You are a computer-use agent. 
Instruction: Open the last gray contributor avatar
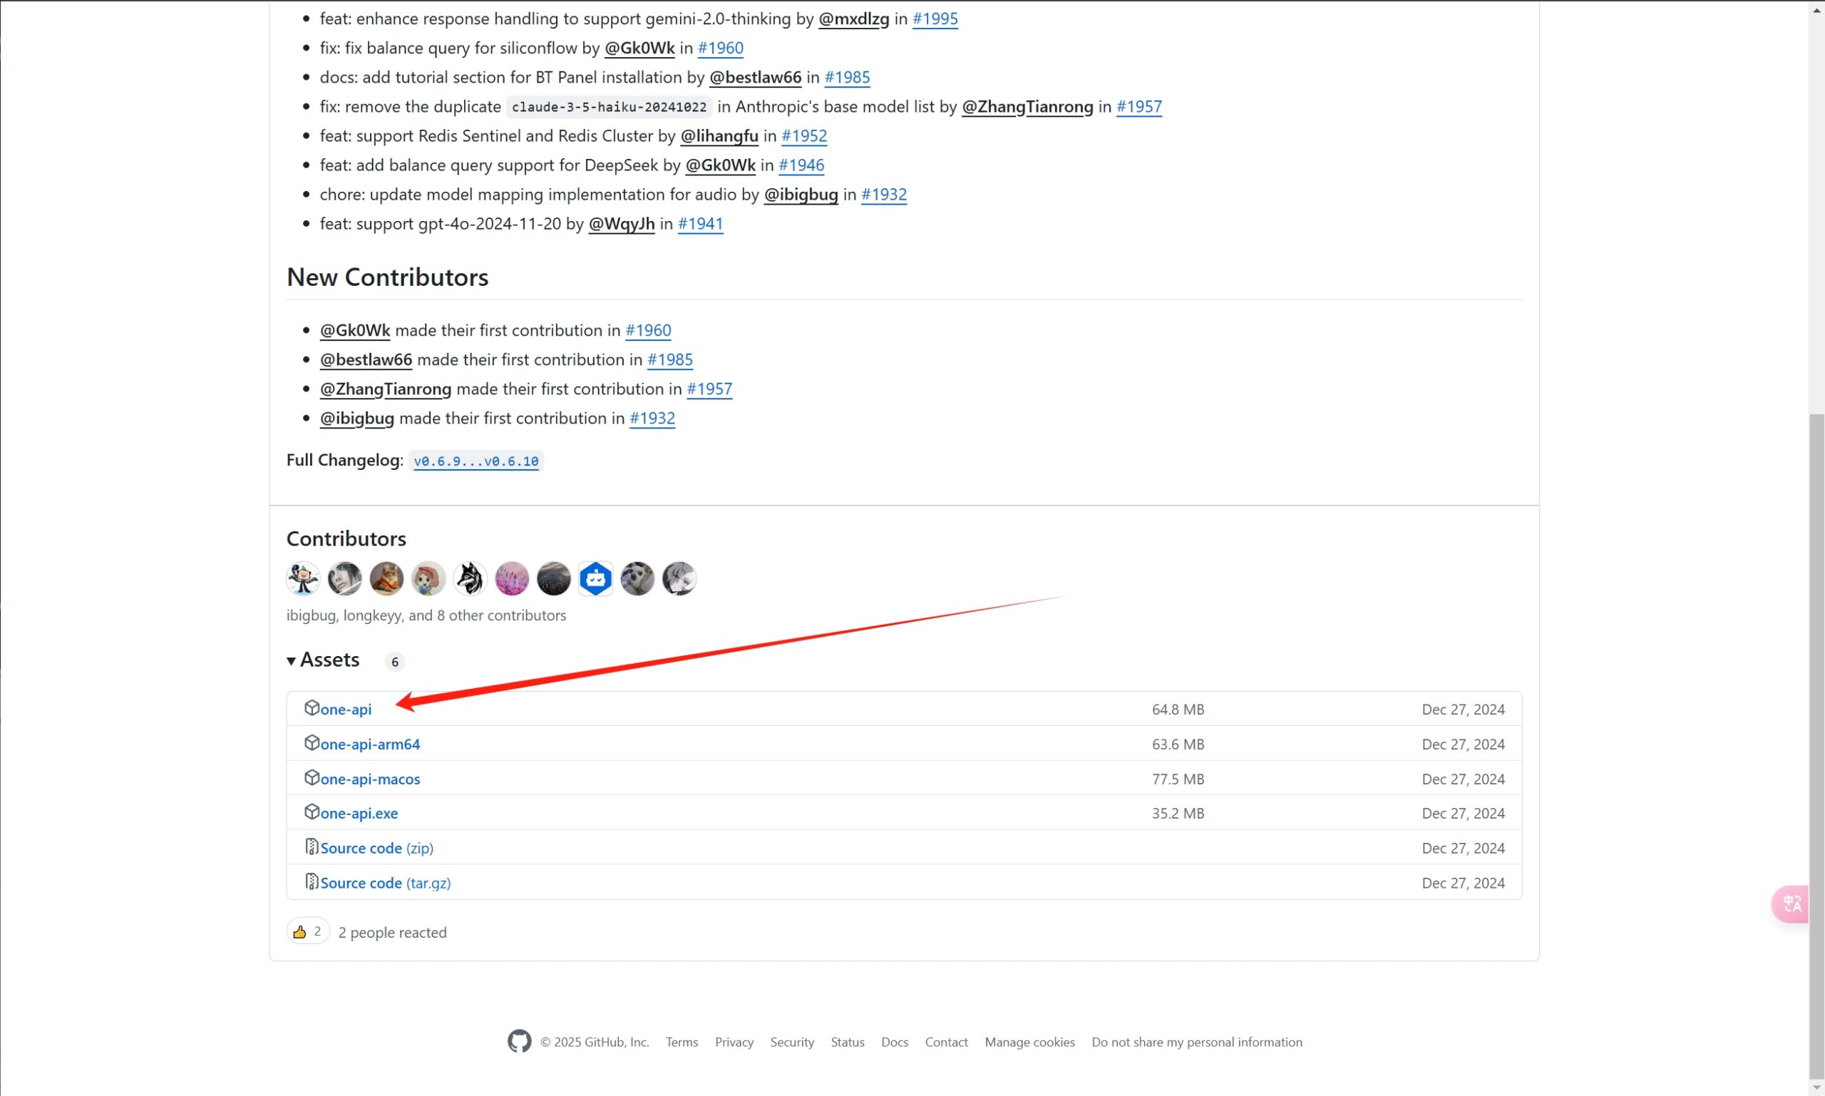(x=679, y=578)
